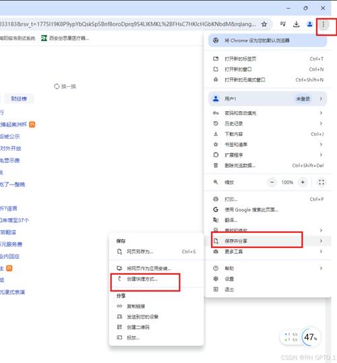Click the Google G icon to search this page

[x=216, y=209]
